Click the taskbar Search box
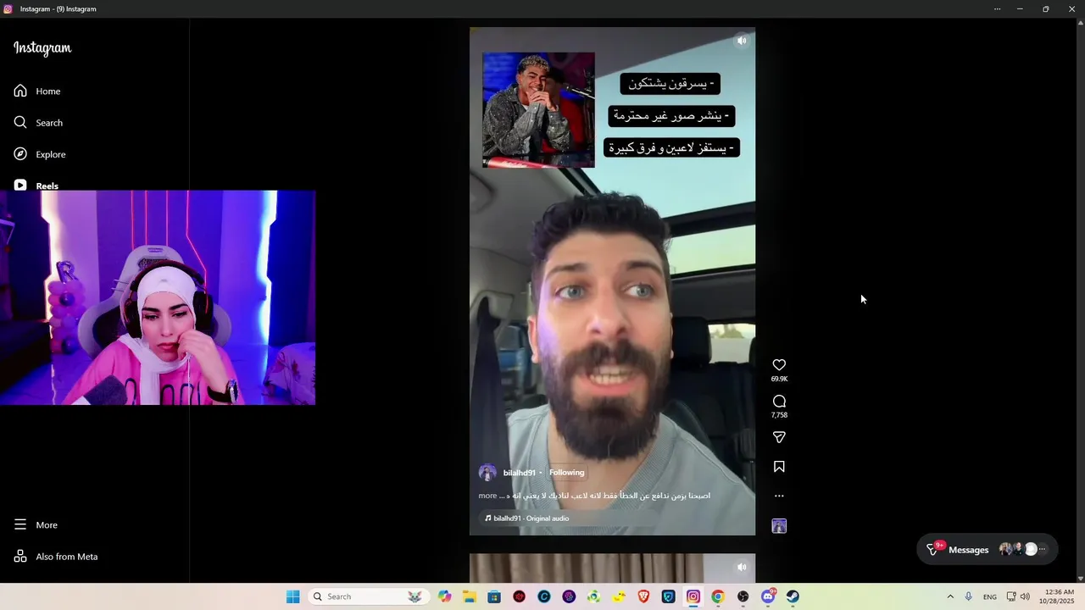1085x610 pixels. click(x=367, y=596)
